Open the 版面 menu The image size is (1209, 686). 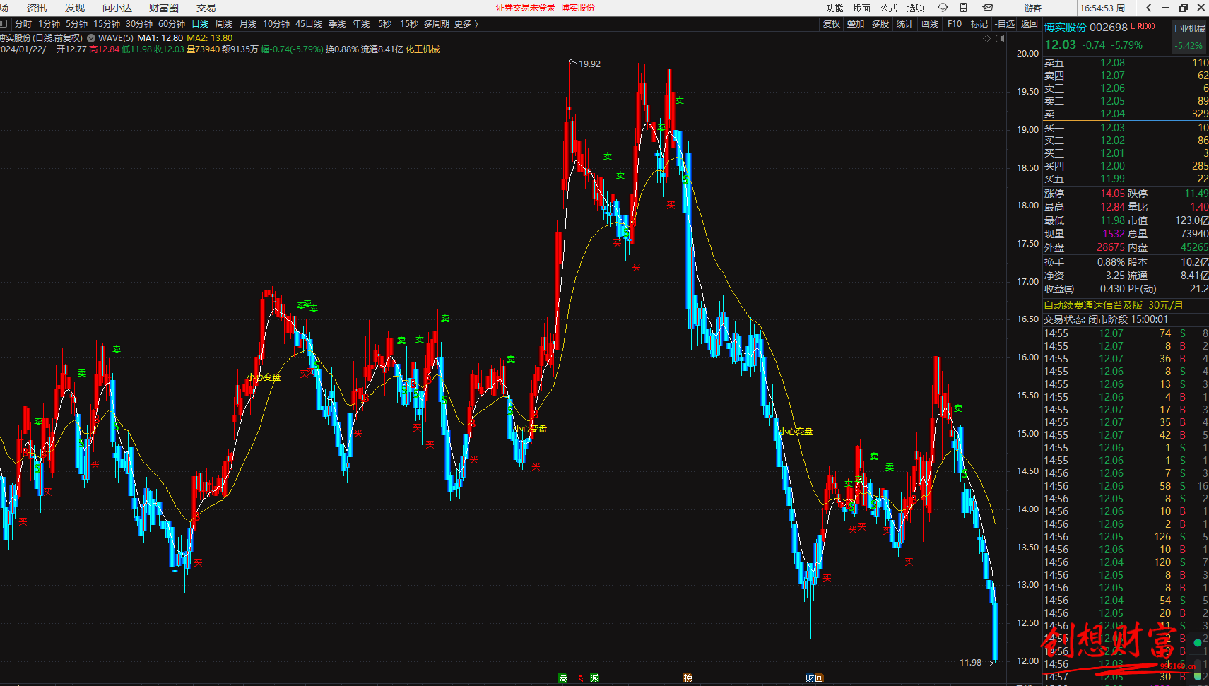862,8
